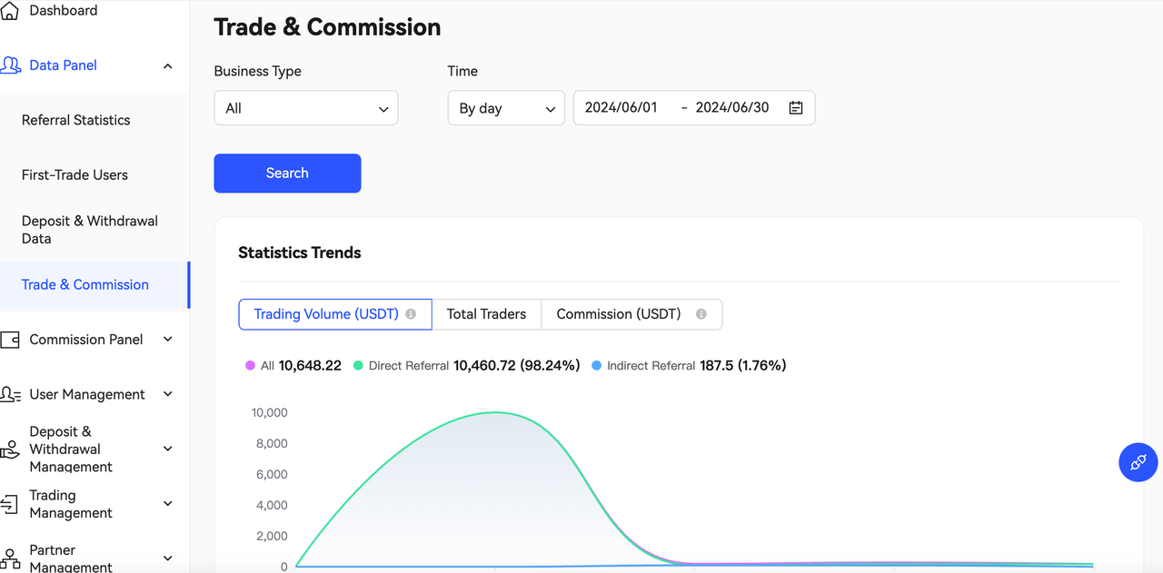
Task: Open the By day time dropdown
Action: (506, 108)
